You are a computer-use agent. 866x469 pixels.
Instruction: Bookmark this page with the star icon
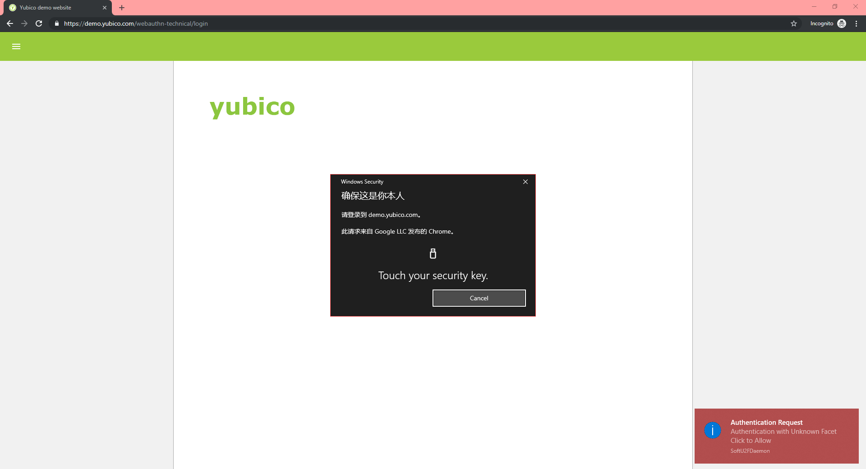pos(794,23)
